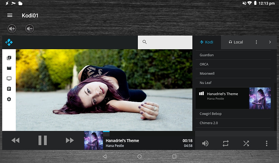The height and width of the screenshot is (163, 279).
Task: Select Moonwell in the playlist
Action: 233,73
